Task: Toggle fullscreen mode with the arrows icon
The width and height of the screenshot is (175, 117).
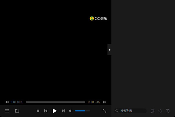Action: (x=104, y=111)
